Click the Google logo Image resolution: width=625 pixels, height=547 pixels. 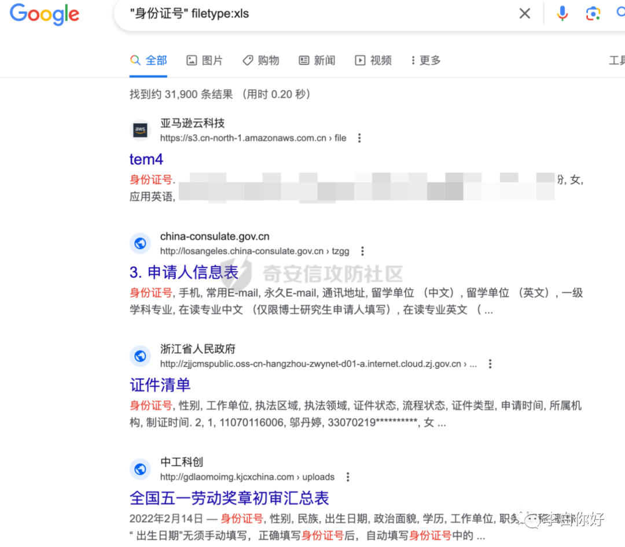tap(45, 14)
